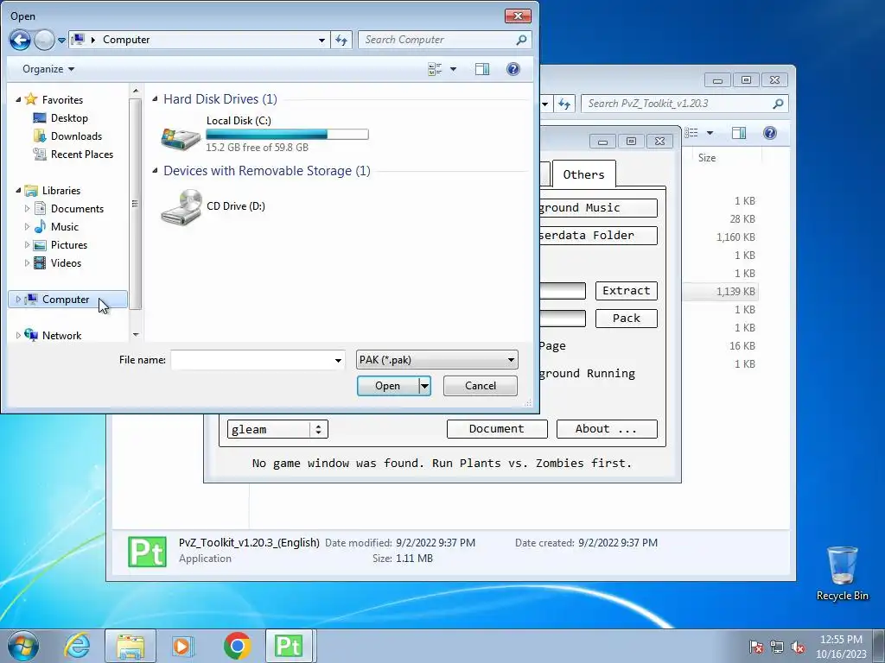Open Desktop from Favorites

(x=69, y=117)
